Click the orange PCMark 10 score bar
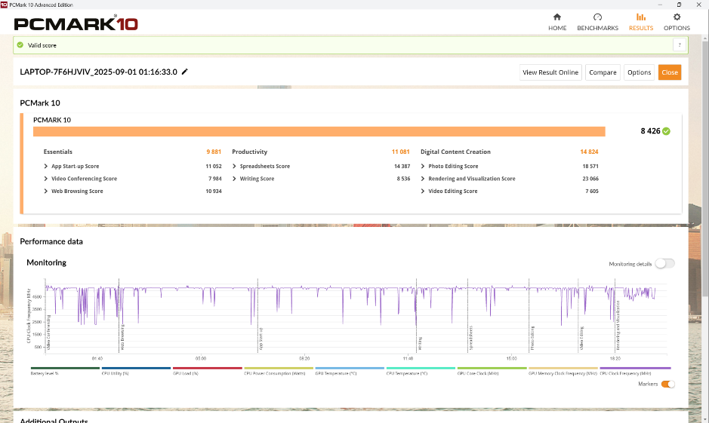 (x=319, y=131)
